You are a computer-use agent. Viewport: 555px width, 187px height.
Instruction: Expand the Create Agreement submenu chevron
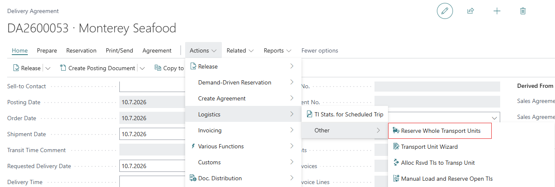tap(292, 98)
